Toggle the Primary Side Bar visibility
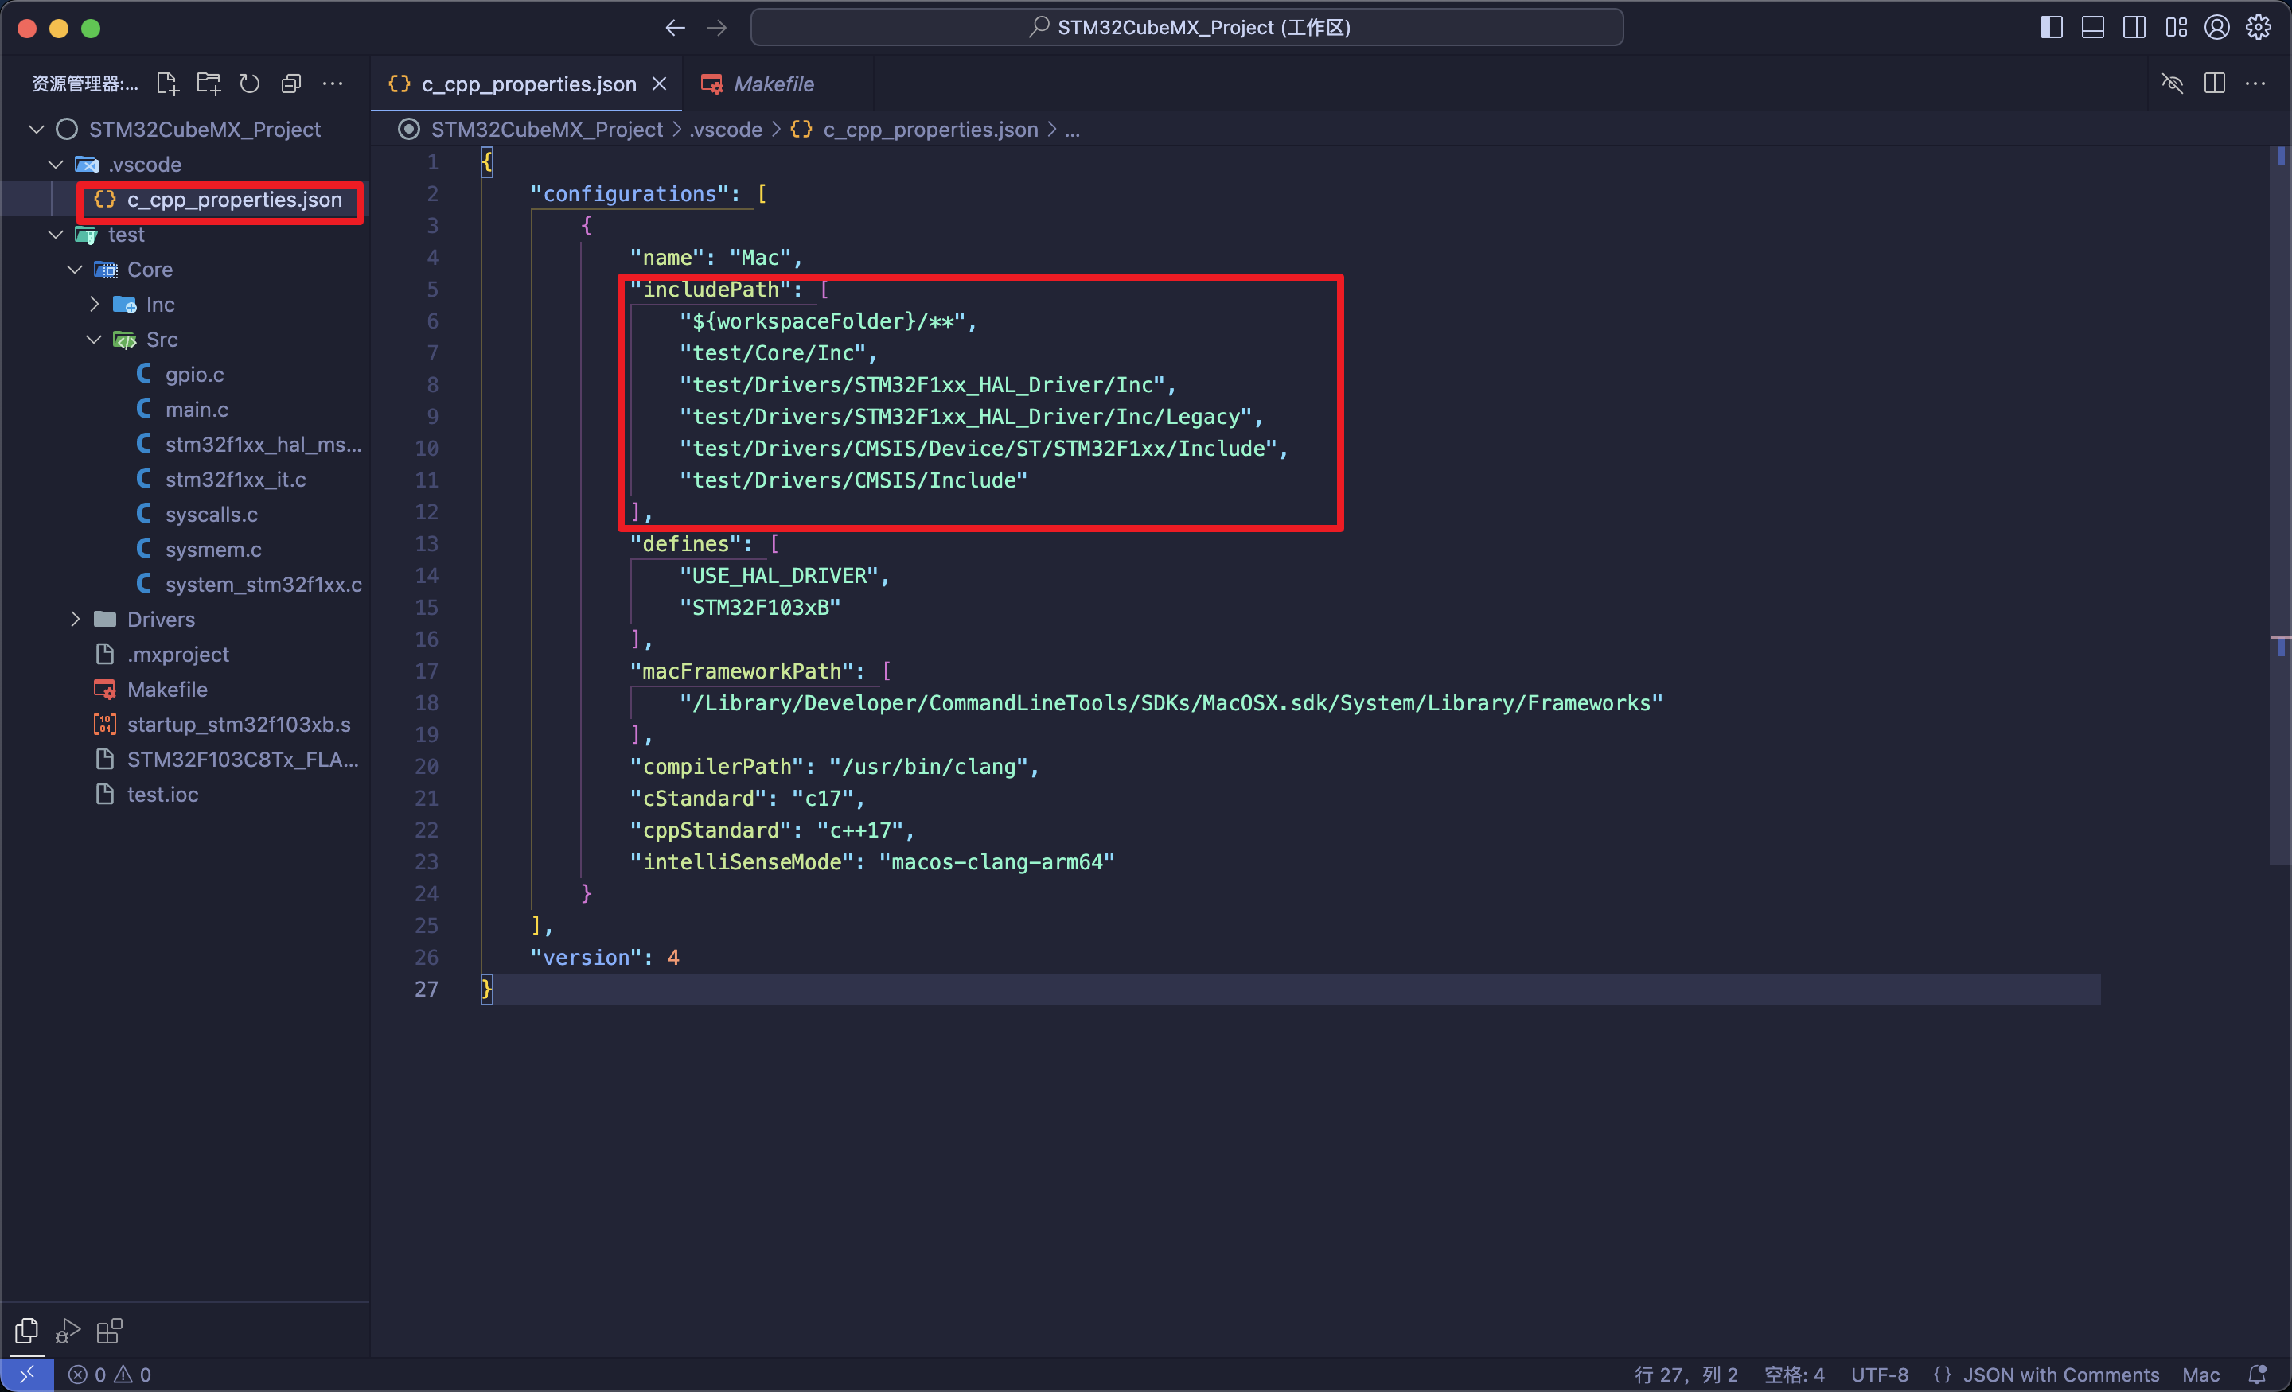This screenshot has width=2292, height=1392. [x=2049, y=27]
